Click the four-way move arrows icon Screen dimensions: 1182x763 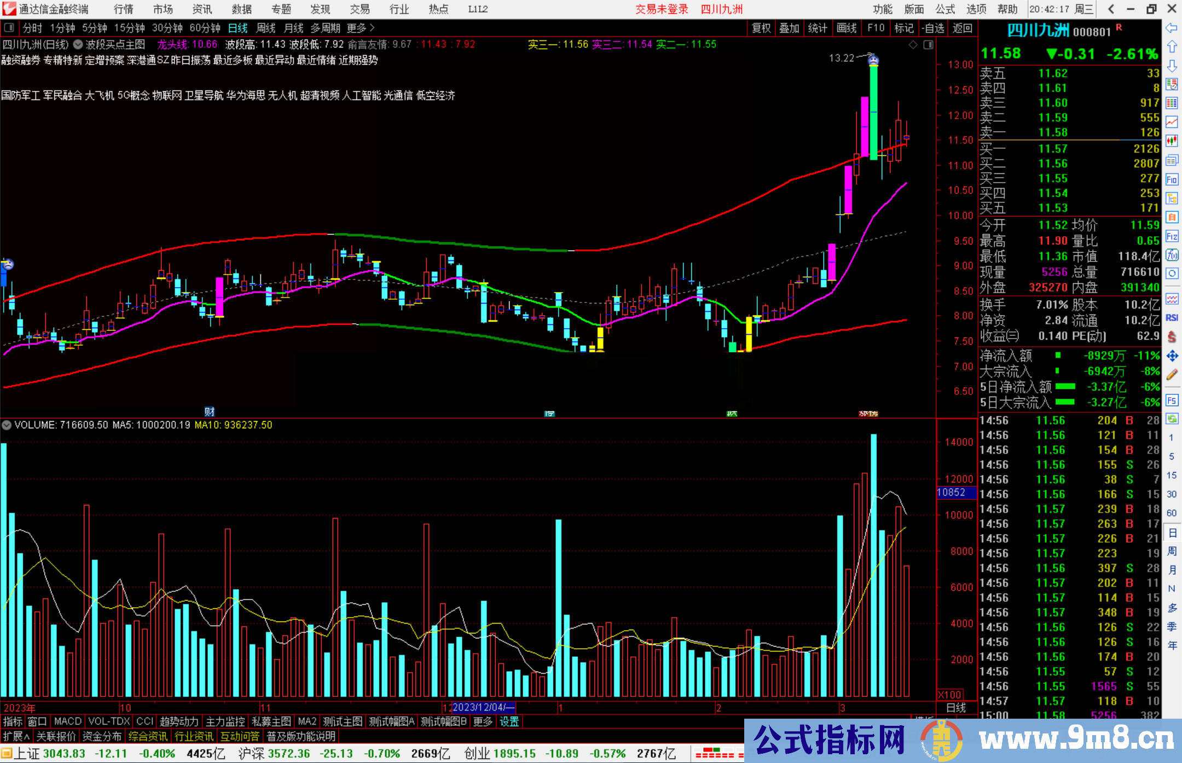[x=1172, y=356]
